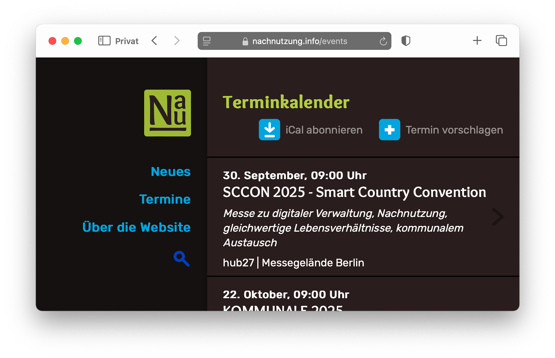Open the Neues menu item
This screenshot has height=358, width=555.
(171, 172)
